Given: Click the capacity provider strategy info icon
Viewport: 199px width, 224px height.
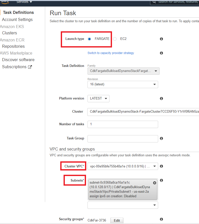Looking at the screenshot, I should click(x=161, y=53).
